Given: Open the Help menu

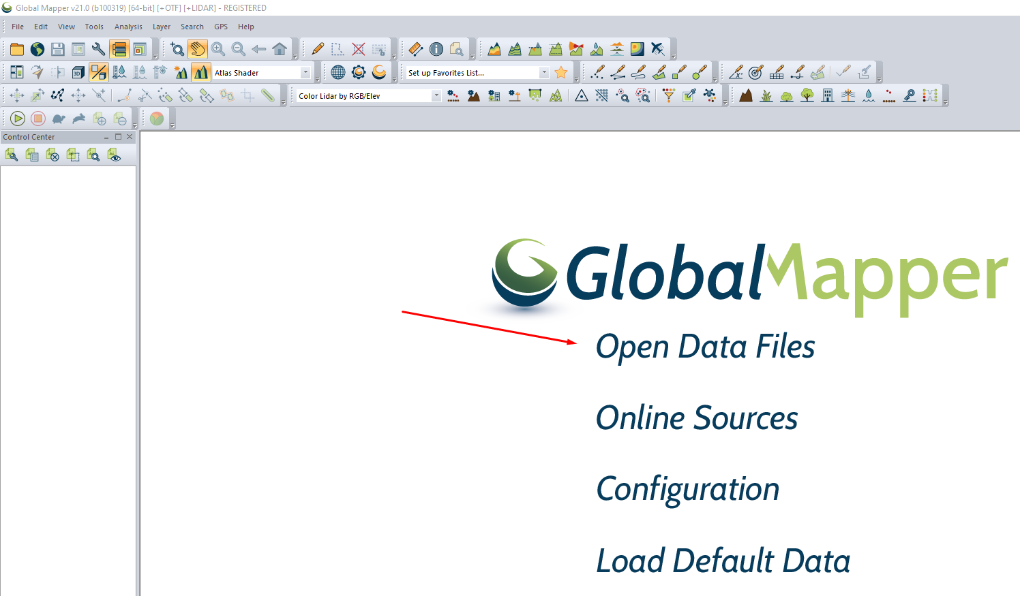Looking at the screenshot, I should pyautogui.click(x=246, y=27).
